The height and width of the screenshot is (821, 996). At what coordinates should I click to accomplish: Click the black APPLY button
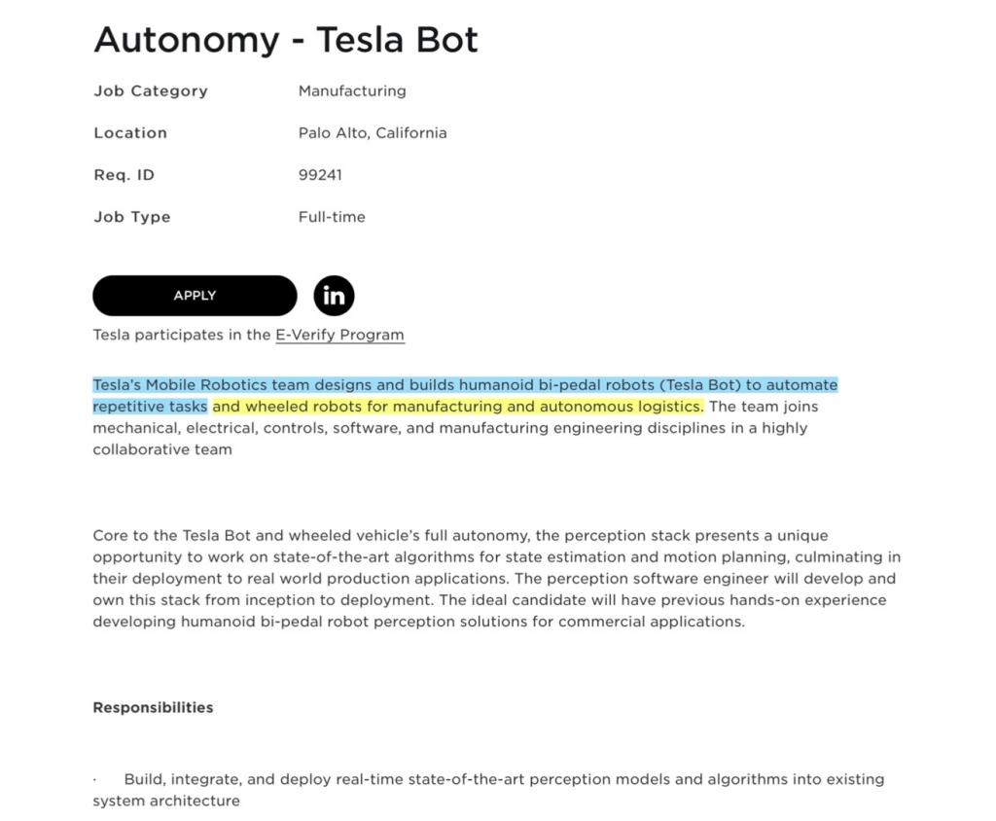pyautogui.click(x=195, y=296)
